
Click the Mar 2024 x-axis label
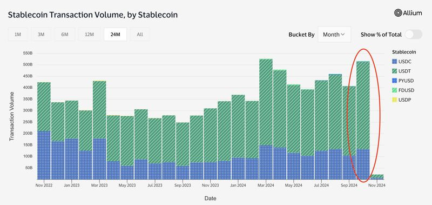click(x=266, y=186)
